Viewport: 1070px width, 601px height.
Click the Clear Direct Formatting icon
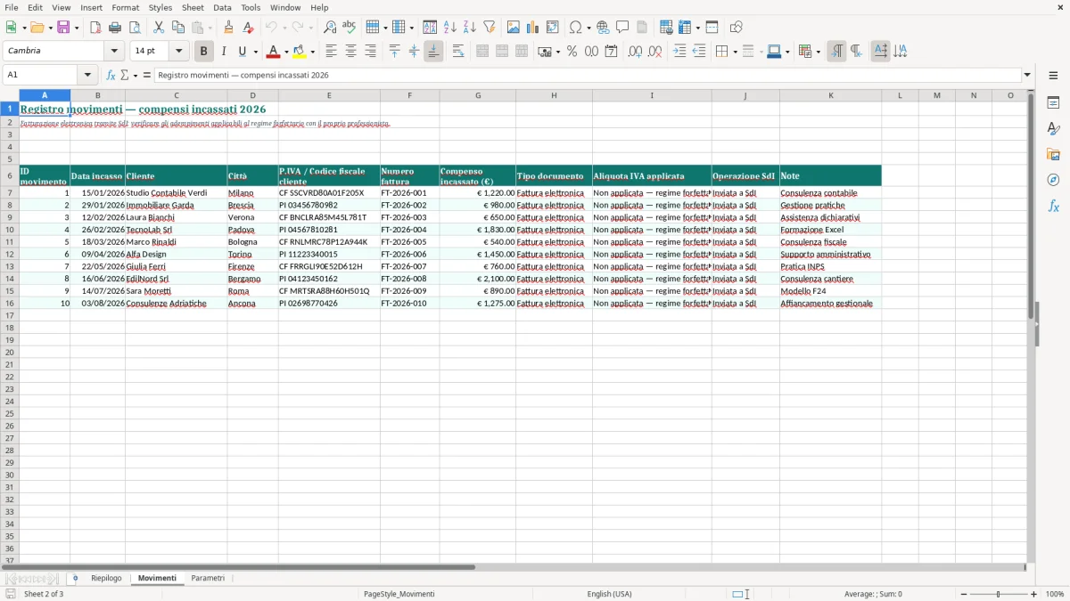[249, 28]
